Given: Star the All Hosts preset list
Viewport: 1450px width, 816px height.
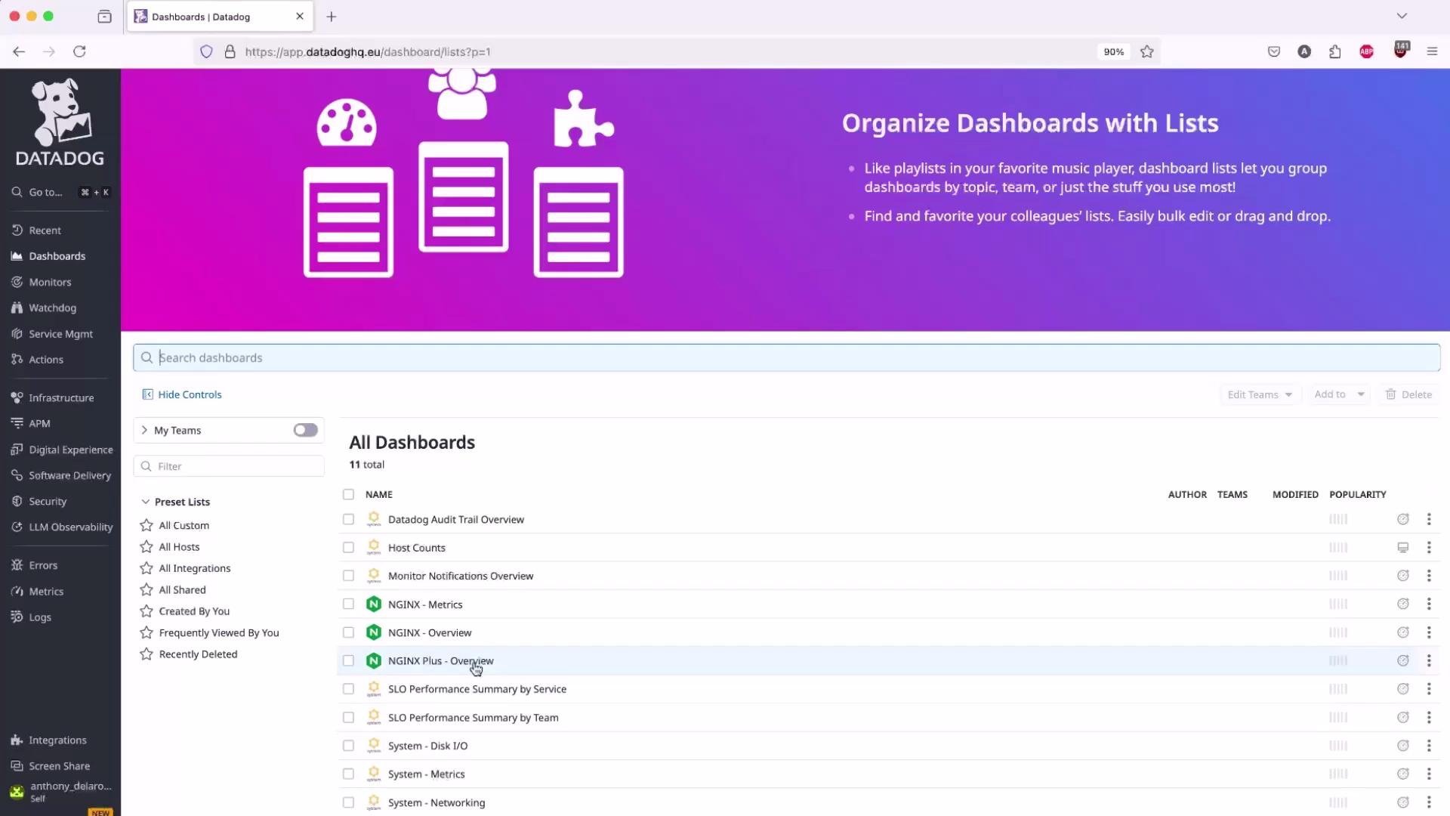Looking at the screenshot, I should click(x=147, y=547).
